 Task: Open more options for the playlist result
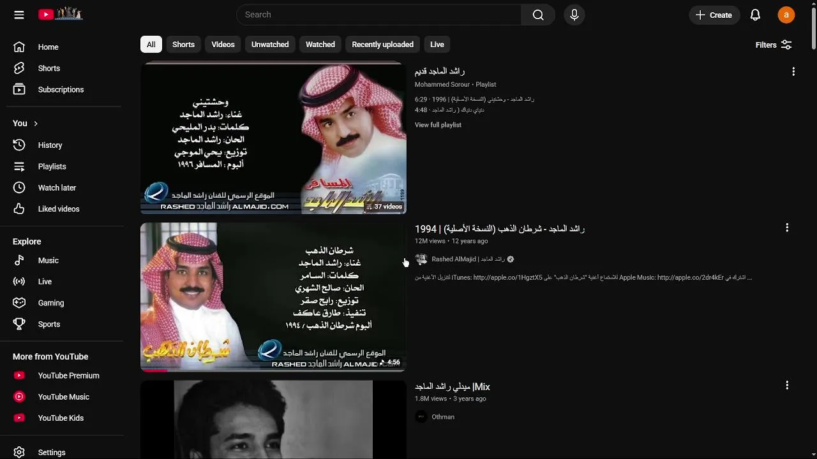coord(793,71)
